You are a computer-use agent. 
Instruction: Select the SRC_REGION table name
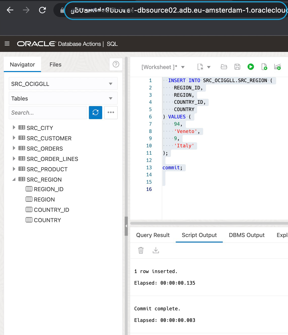point(44,180)
